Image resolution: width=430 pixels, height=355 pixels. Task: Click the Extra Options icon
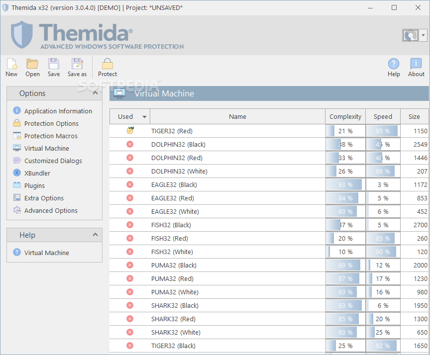click(17, 197)
